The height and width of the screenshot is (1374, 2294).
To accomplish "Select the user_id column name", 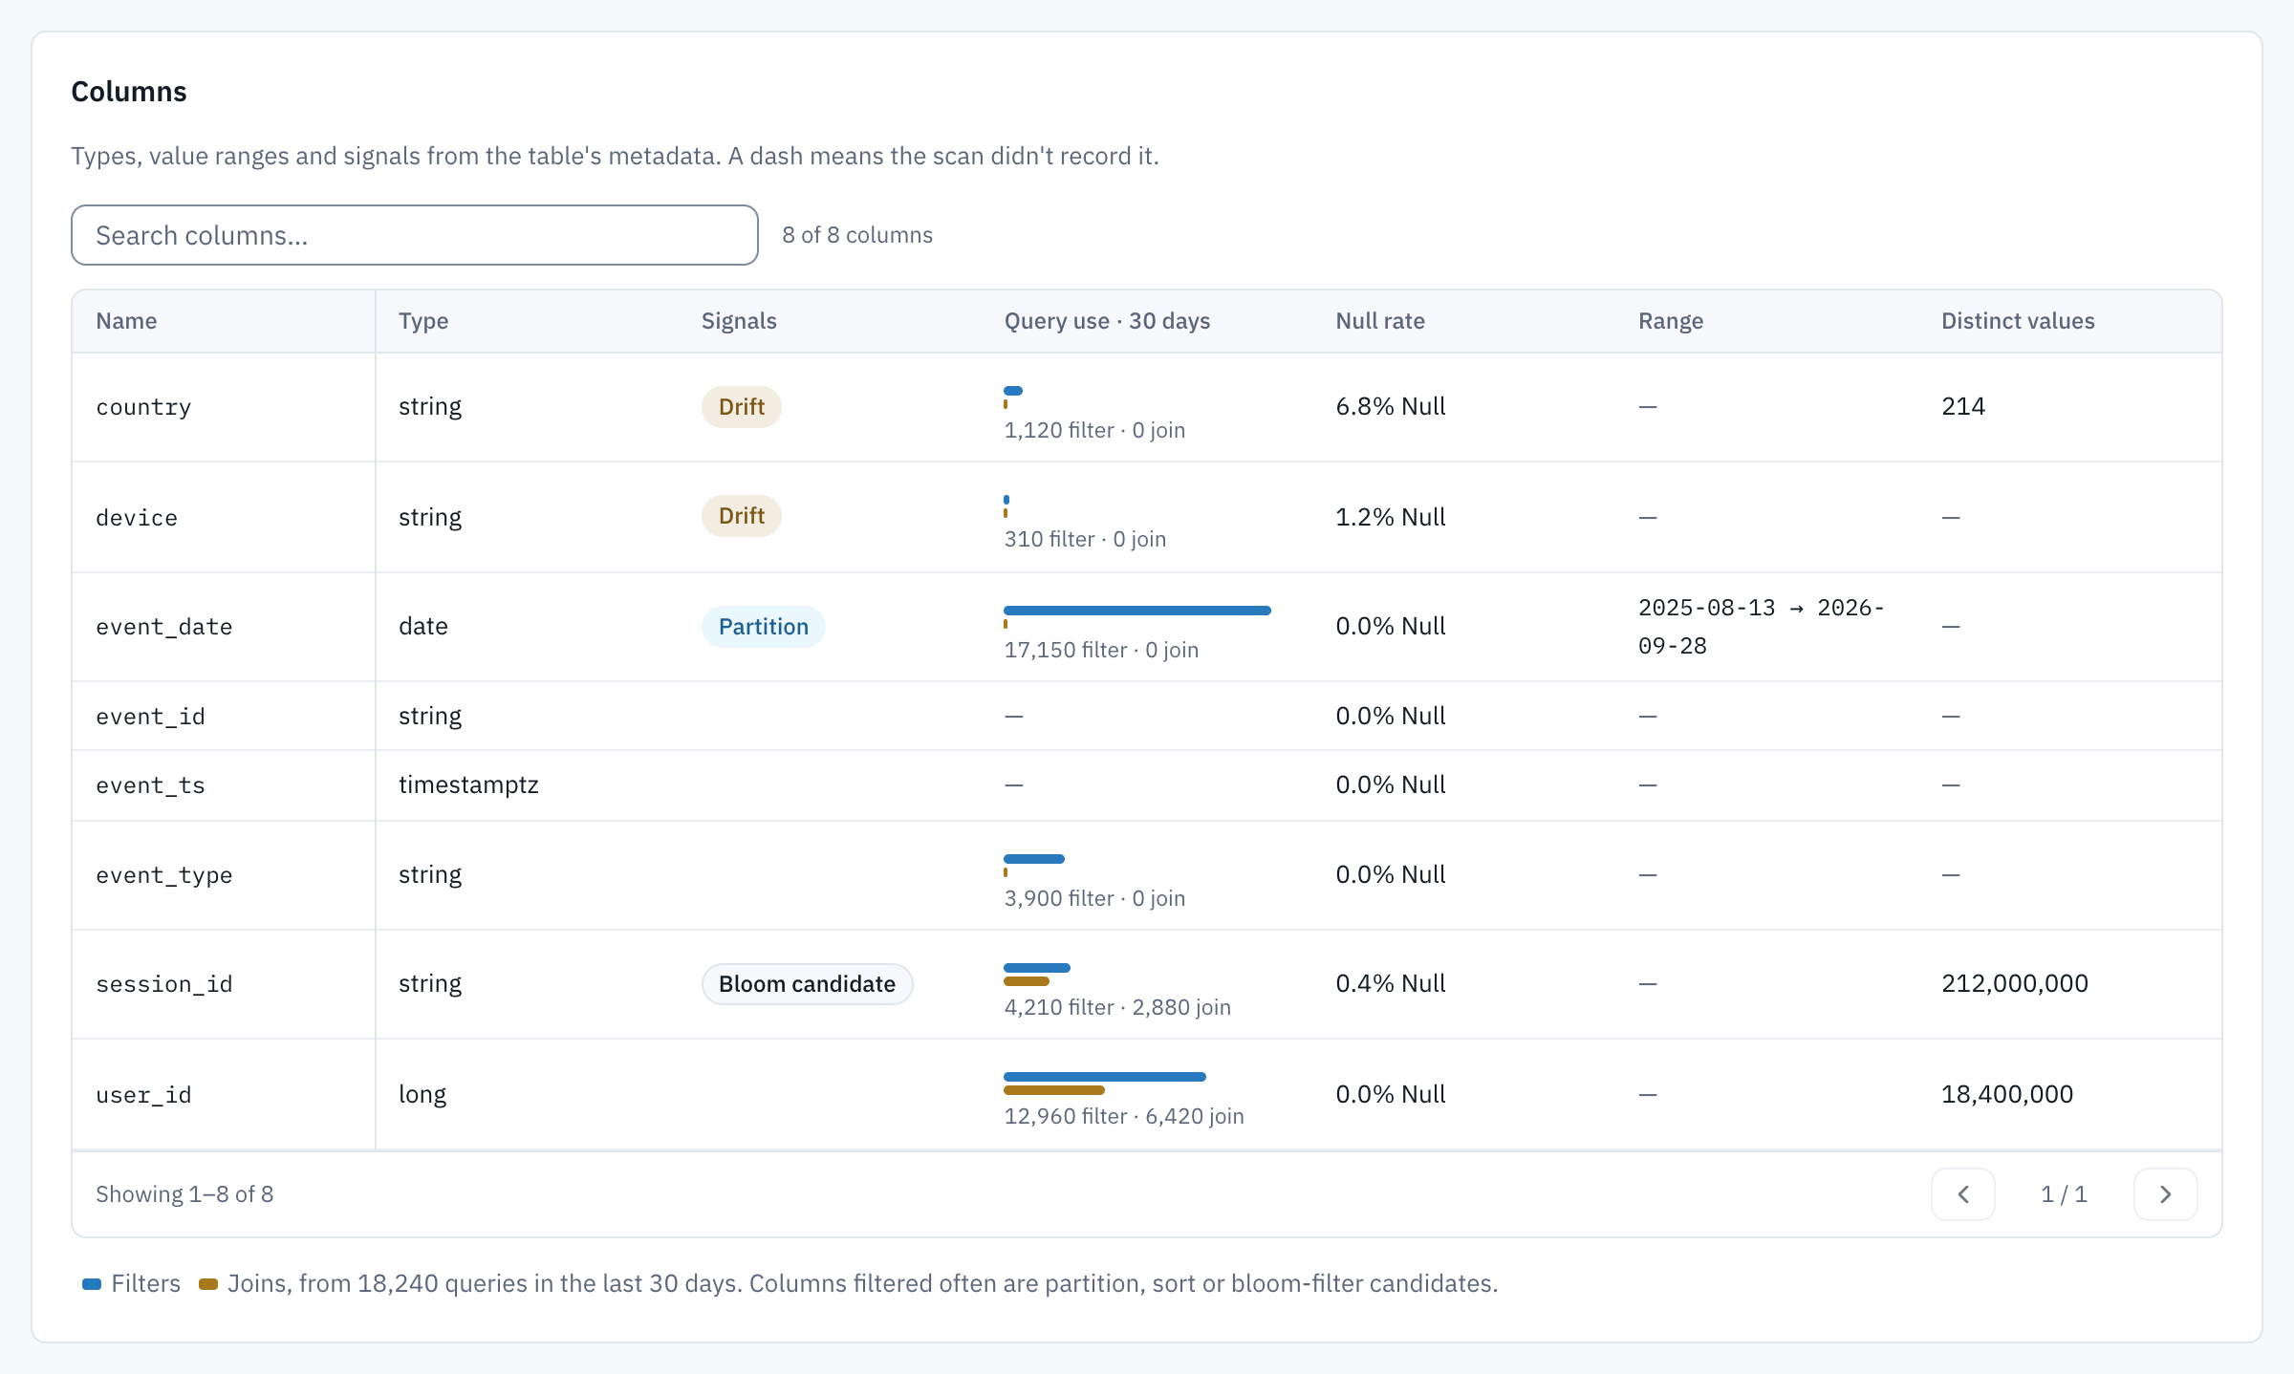I will pyautogui.click(x=143, y=1095).
